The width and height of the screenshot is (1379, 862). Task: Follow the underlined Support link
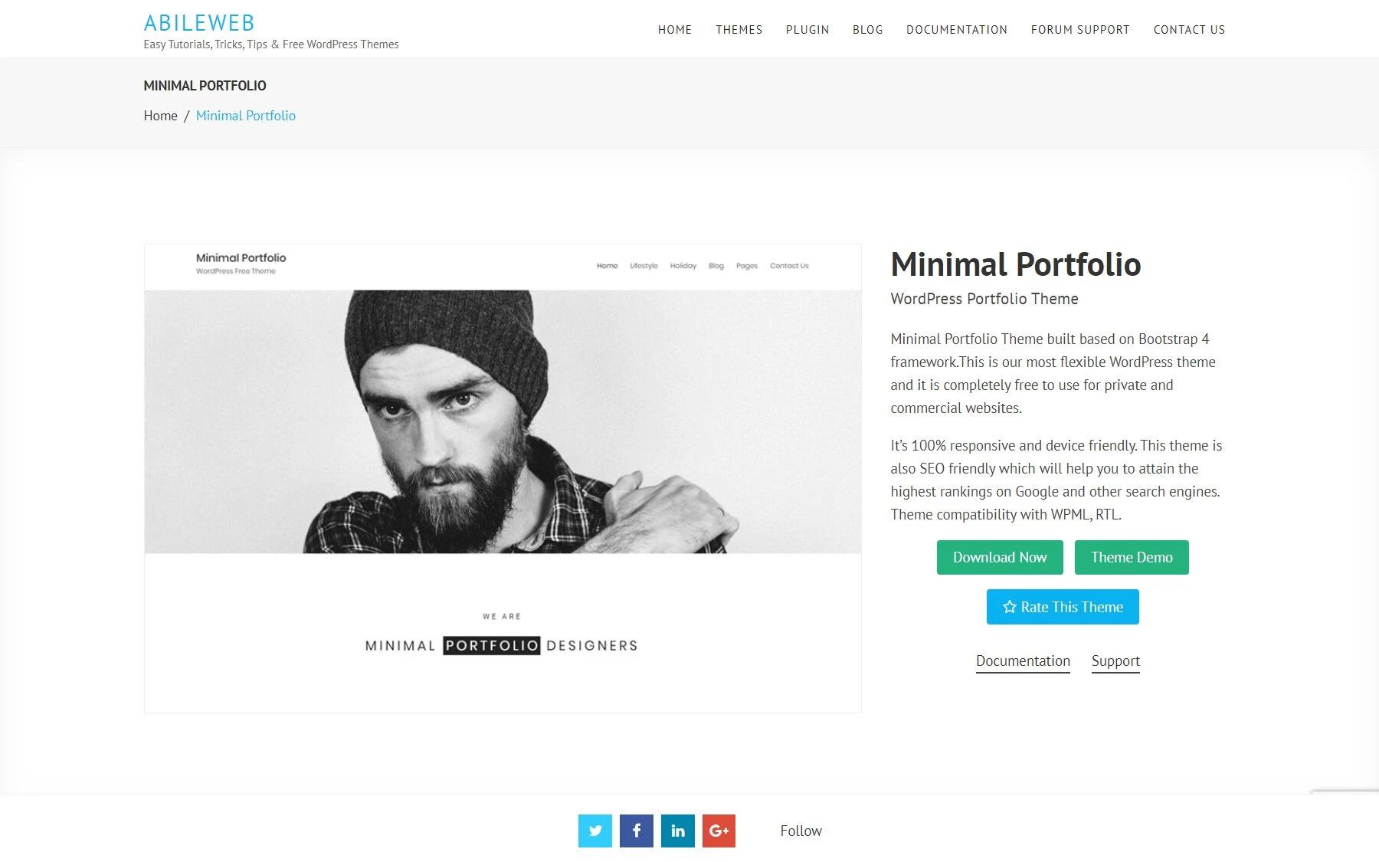tap(1115, 661)
